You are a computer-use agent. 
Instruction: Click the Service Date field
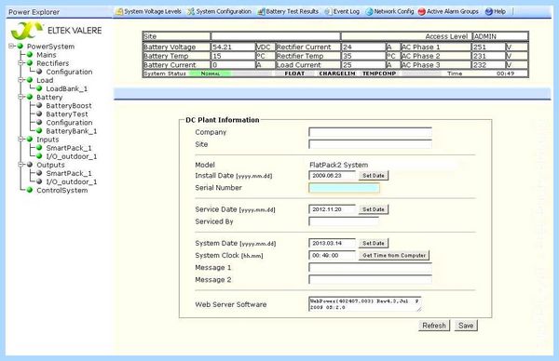pos(332,209)
